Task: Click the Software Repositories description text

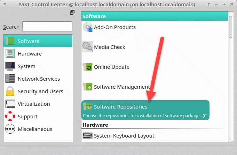Action: pos(146,116)
